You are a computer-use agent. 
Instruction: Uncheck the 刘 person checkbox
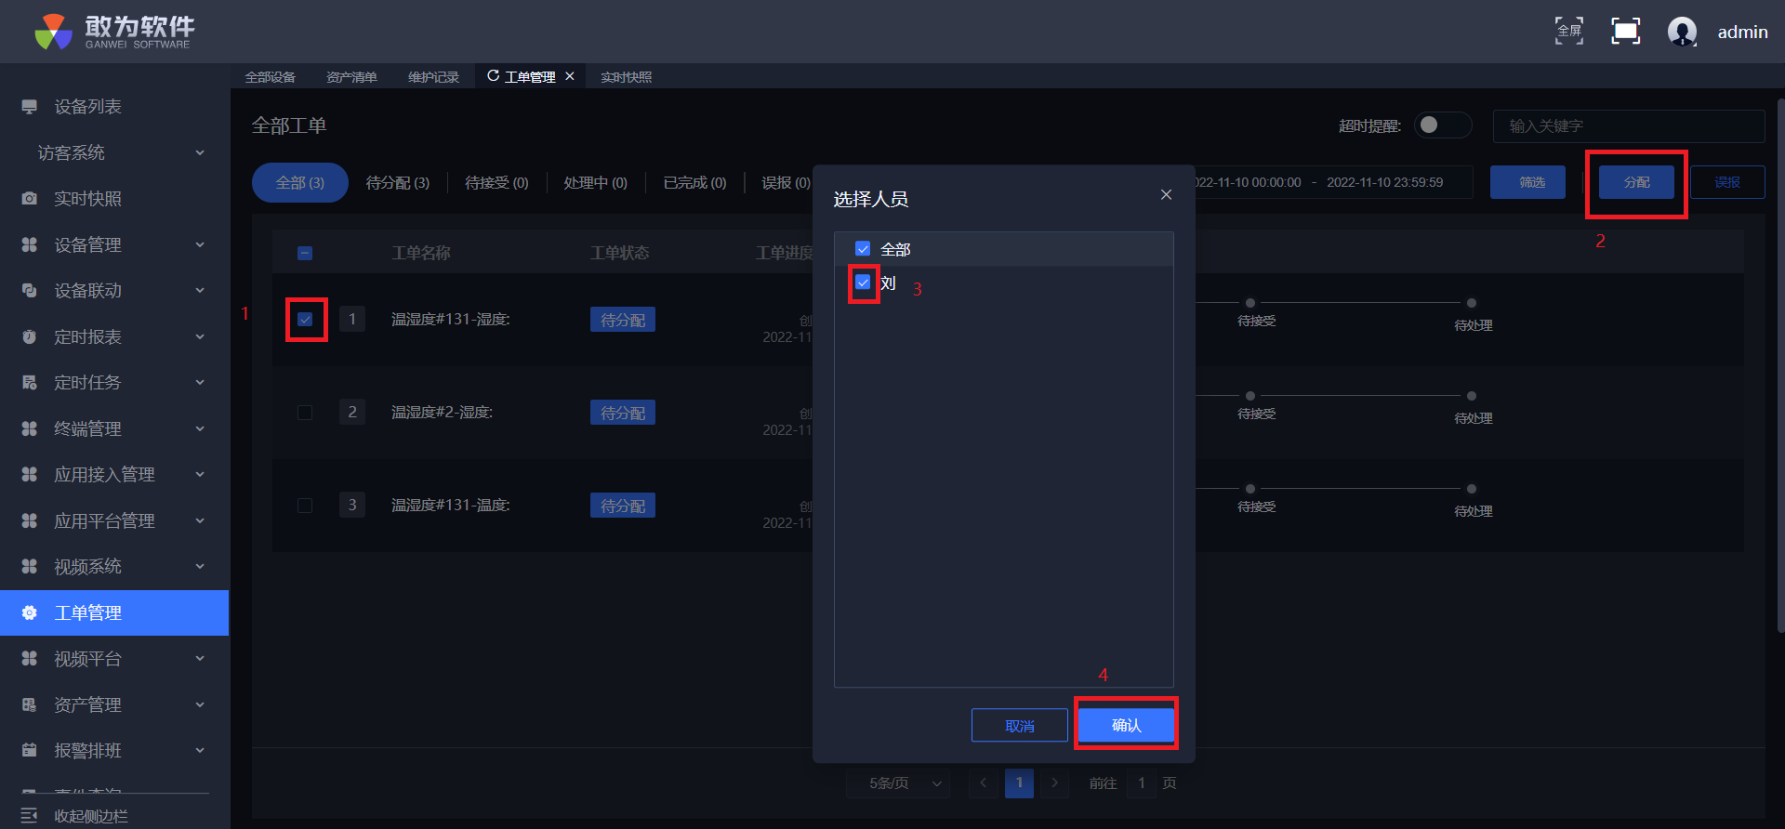pos(863,283)
